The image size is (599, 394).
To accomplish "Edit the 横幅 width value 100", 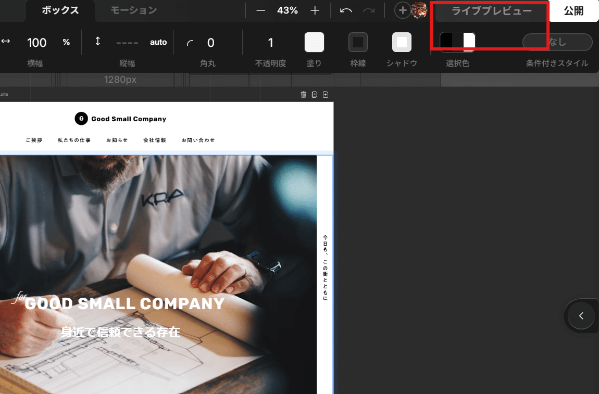I will coord(36,42).
